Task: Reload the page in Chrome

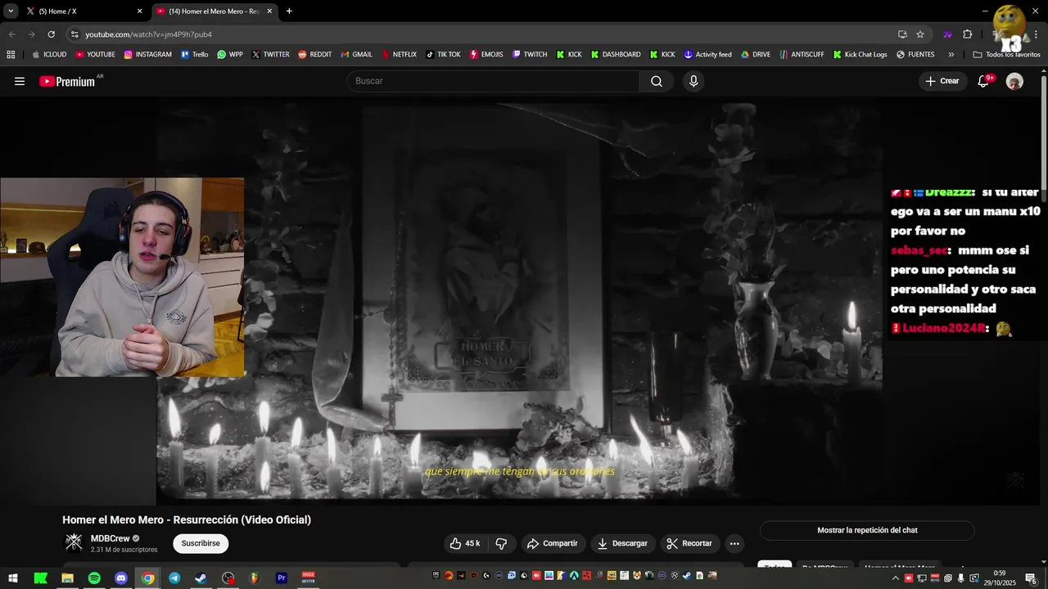Action: tap(51, 34)
